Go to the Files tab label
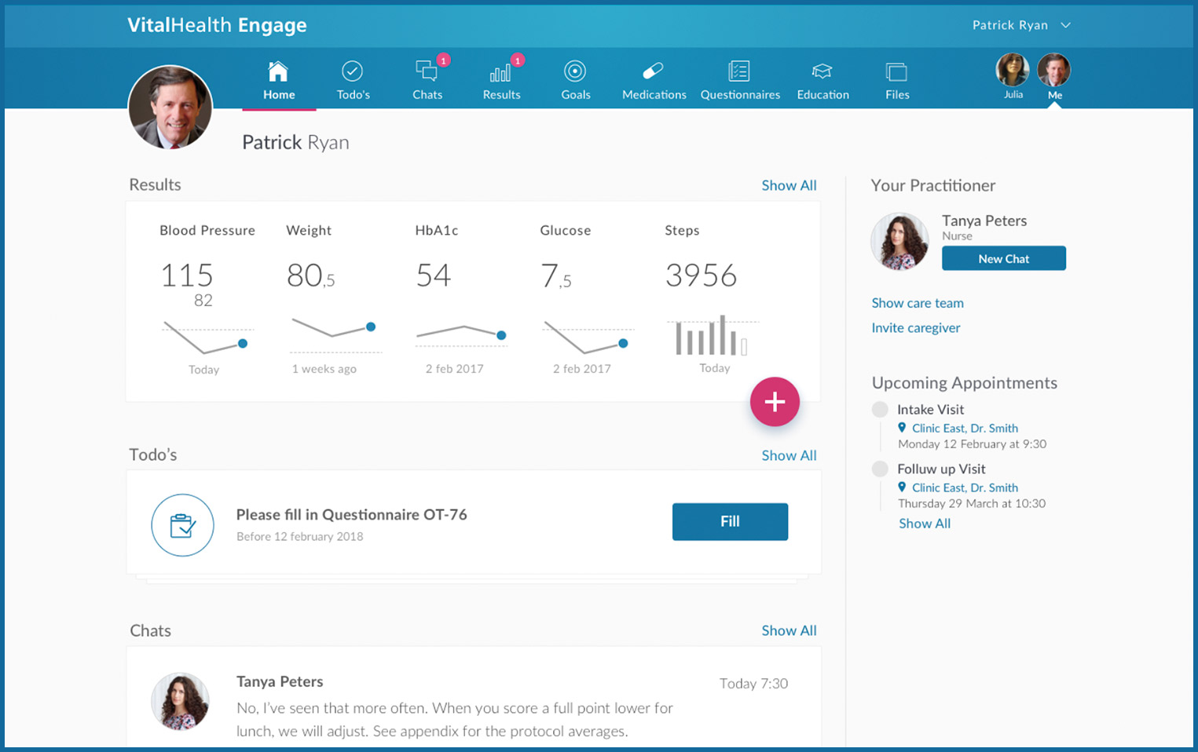Image resolution: width=1198 pixels, height=752 pixels. (x=897, y=95)
